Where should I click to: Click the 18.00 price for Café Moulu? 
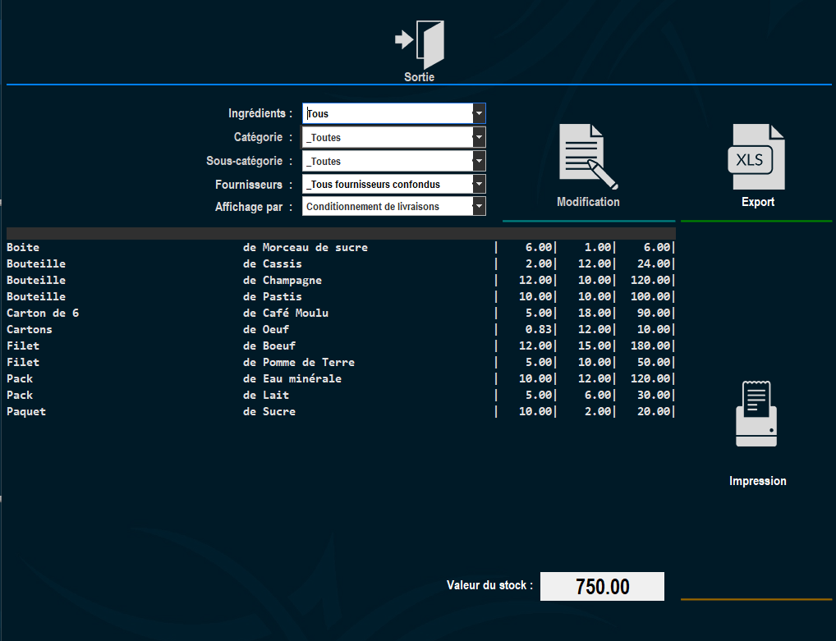point(595,313)
